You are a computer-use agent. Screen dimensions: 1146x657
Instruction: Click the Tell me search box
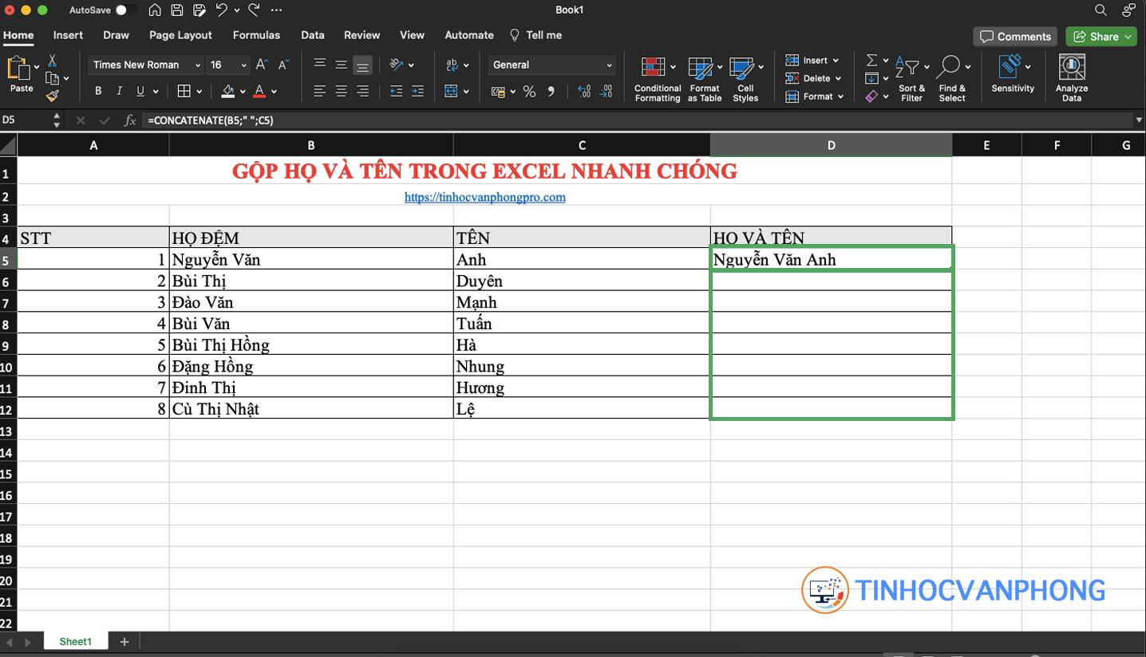[x=535, y=35]
